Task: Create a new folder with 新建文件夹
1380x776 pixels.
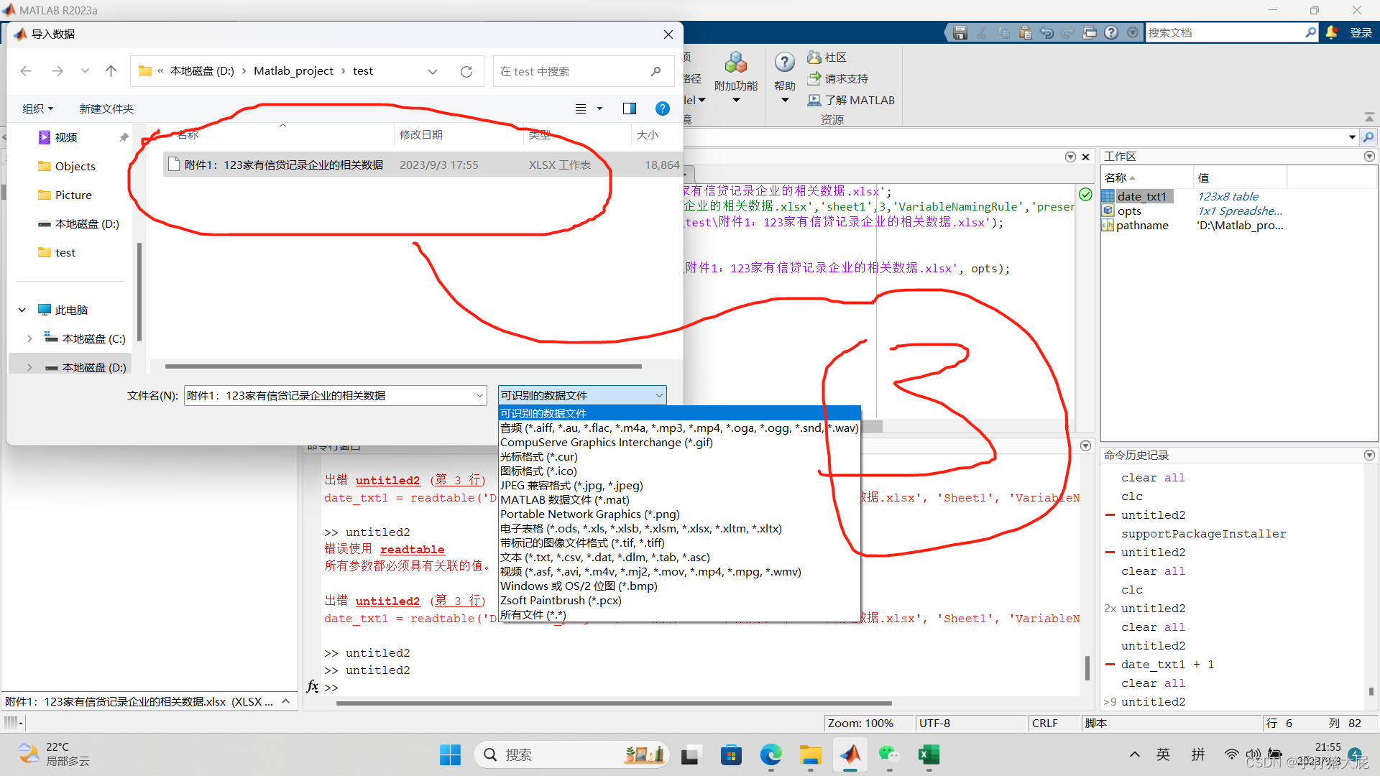Action: 106,108
